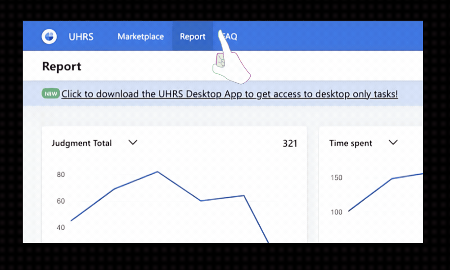Expand the Time spent dropdown chevron

pyautogui.click(x=393, y=143)
